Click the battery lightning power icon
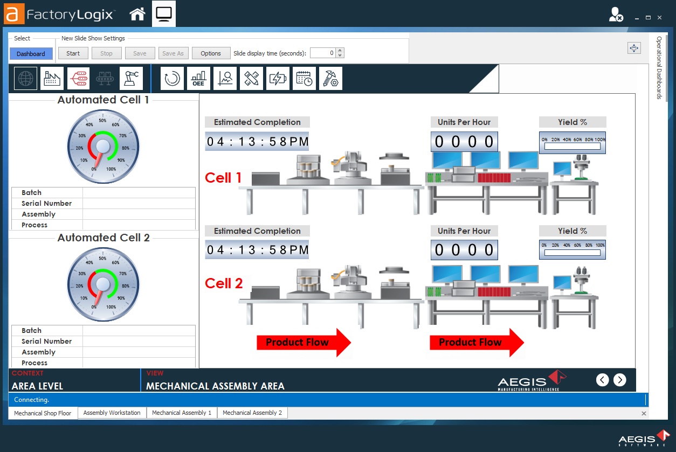 (278, 79)
